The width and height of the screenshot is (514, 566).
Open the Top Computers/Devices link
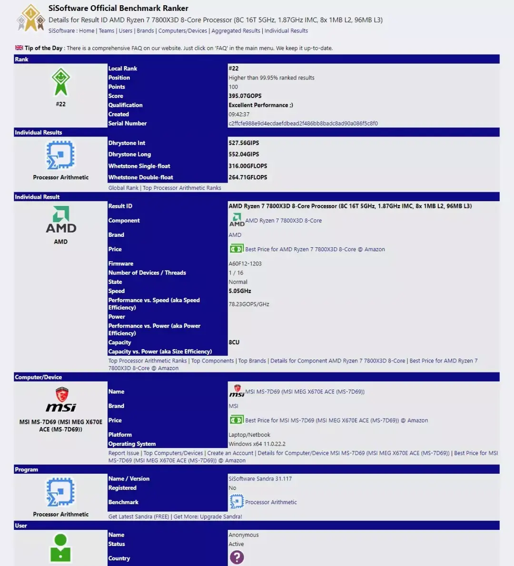click(x=173, y=453)
